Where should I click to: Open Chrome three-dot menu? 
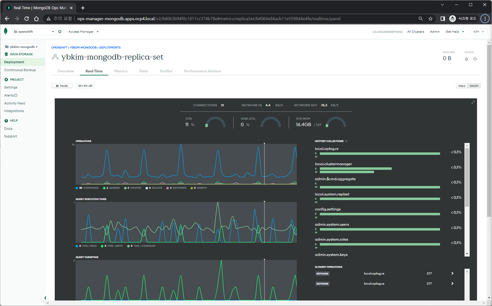pos(485,19)
